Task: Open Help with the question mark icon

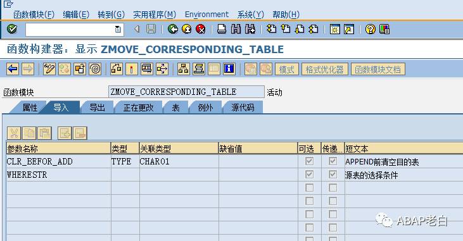Action: click(x=371, y=29)
